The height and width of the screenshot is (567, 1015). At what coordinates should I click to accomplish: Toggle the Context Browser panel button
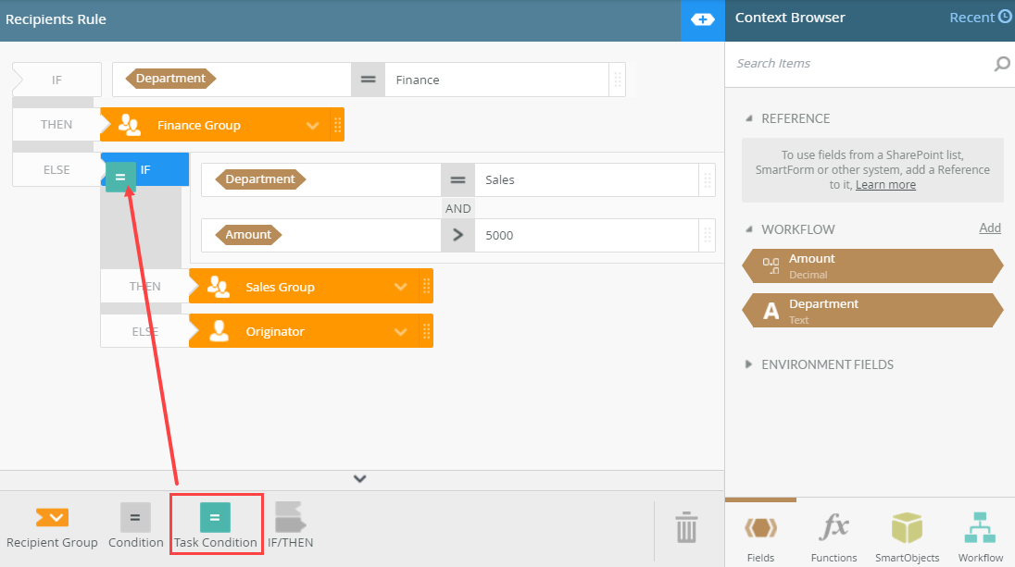[702, 19]
